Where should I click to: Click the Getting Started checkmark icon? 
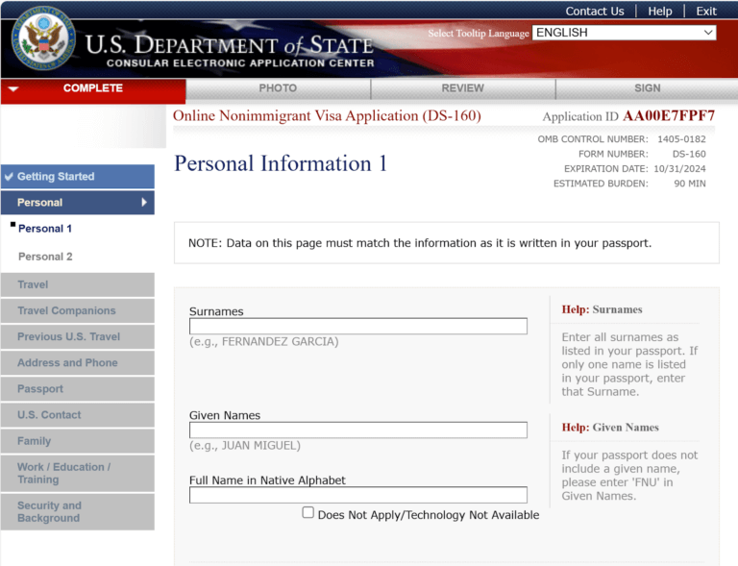(9, 177)
